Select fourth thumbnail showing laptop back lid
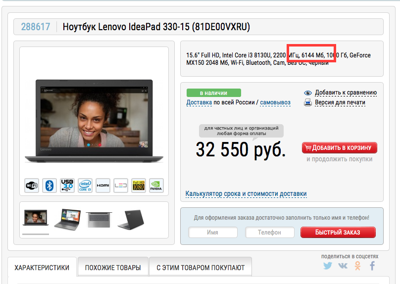 pos(131,220)
